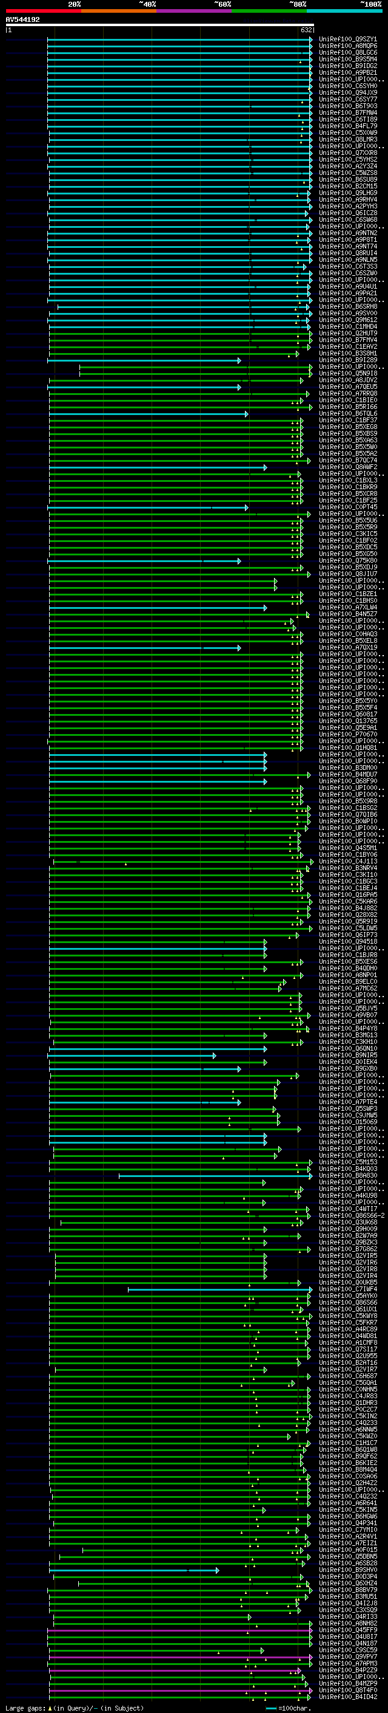Open hit UniRef100_B9NIR5
This screenshot has height=1713, width=388.
click(x=347, y=1055)
